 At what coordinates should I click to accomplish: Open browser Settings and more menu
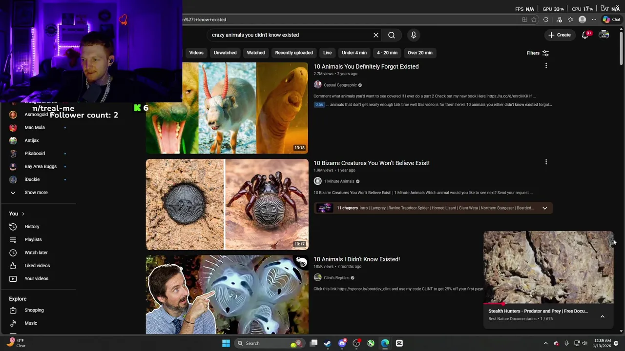point(594,19)
